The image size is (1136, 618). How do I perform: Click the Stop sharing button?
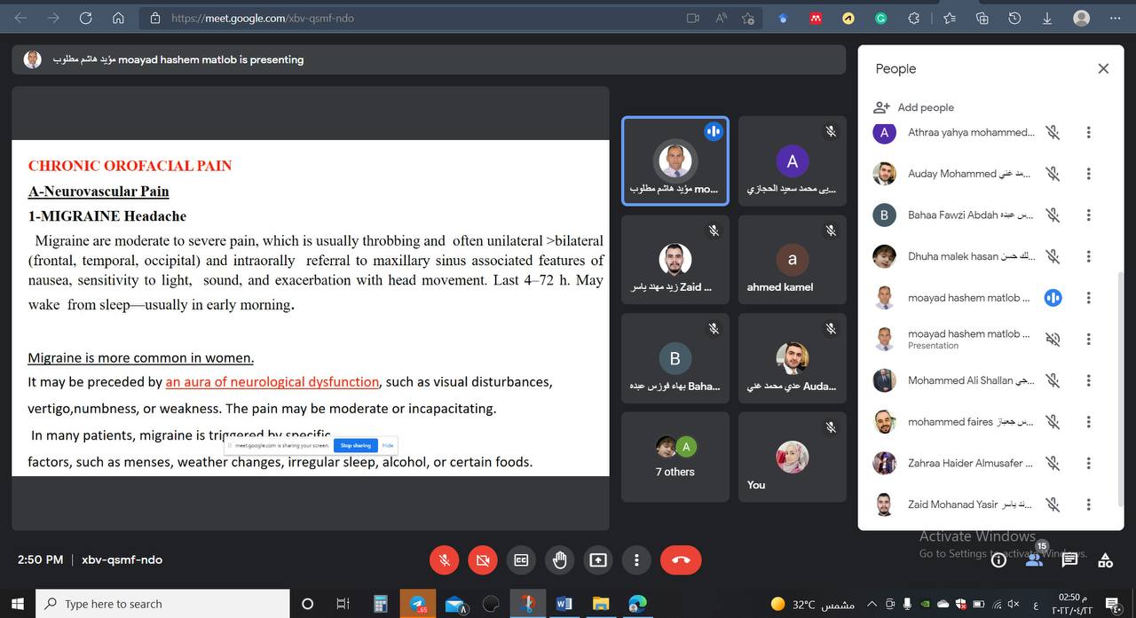[356, 445]
